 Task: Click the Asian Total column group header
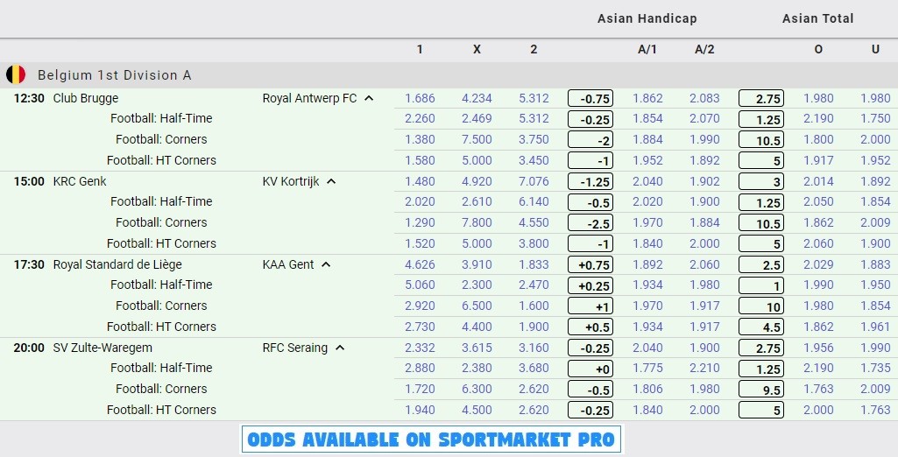817,18
